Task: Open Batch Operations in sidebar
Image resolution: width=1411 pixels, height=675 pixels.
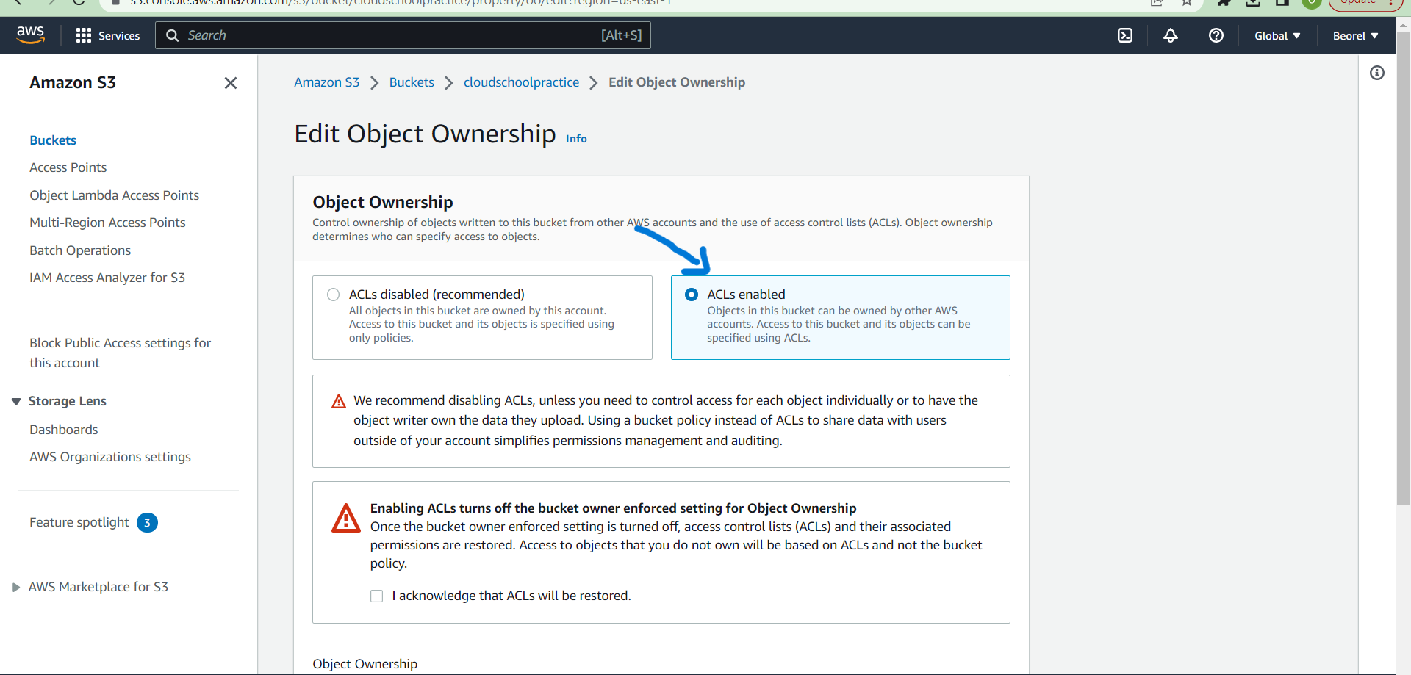Action: [x=80, y=250]
